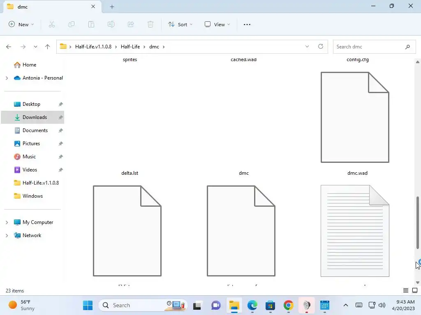Open Home in navigation pane

(29, 65)
